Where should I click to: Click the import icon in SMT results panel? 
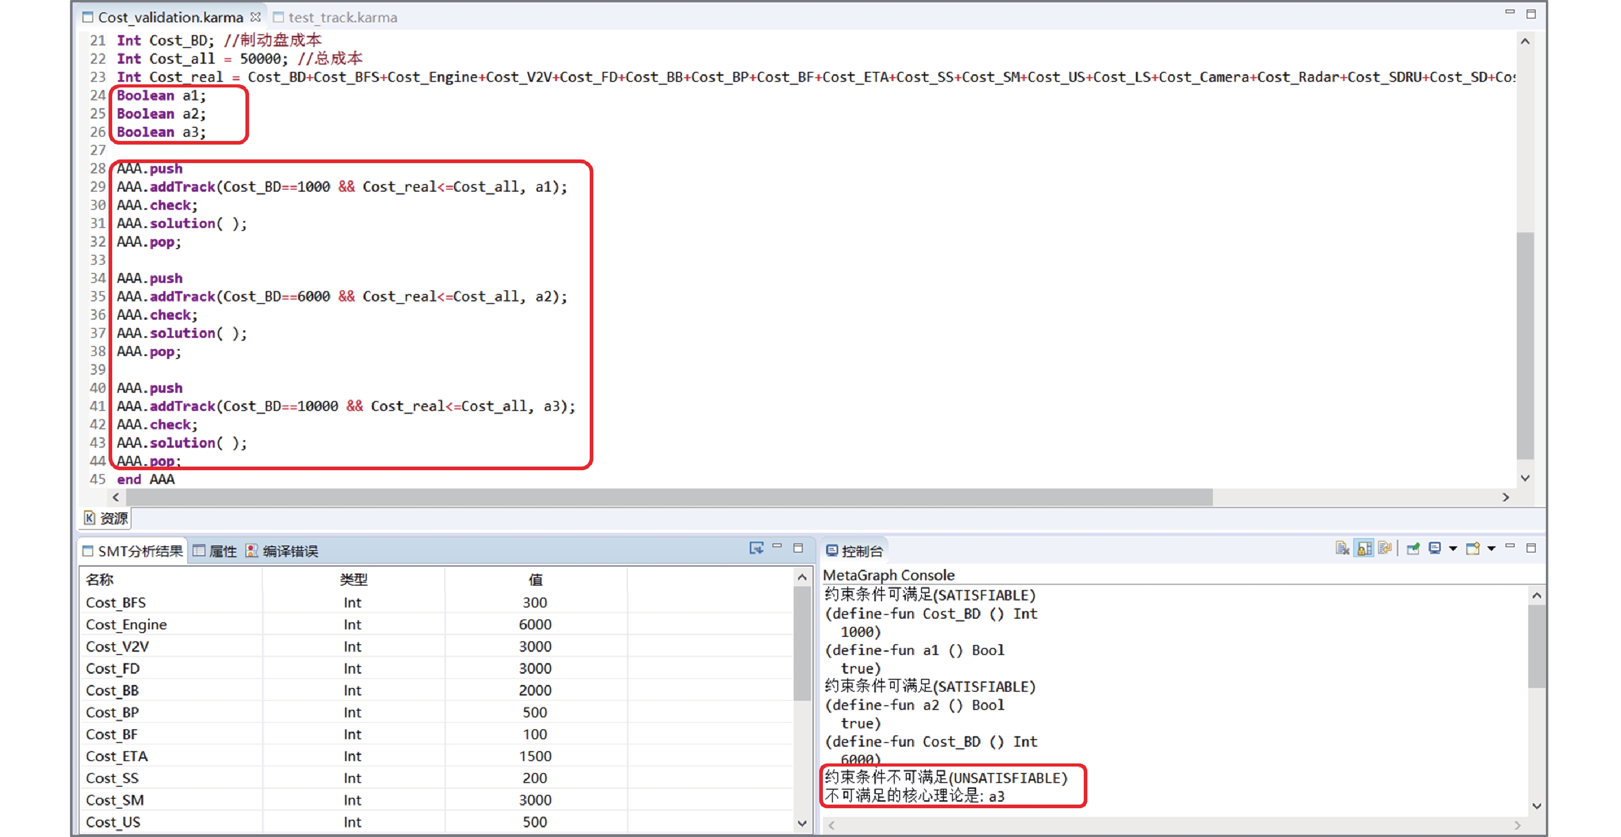point(756,548)
